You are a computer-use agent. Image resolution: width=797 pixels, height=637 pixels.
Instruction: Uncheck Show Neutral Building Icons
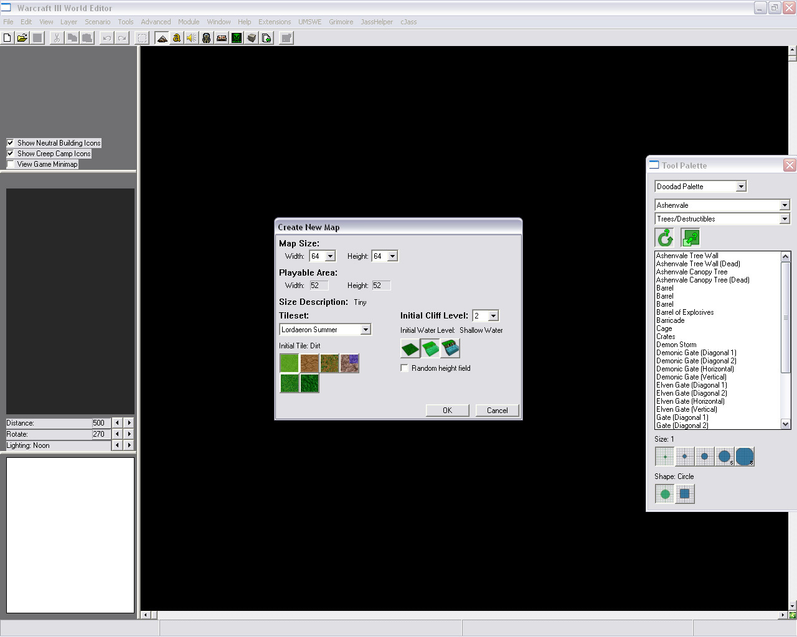[11, 143]
